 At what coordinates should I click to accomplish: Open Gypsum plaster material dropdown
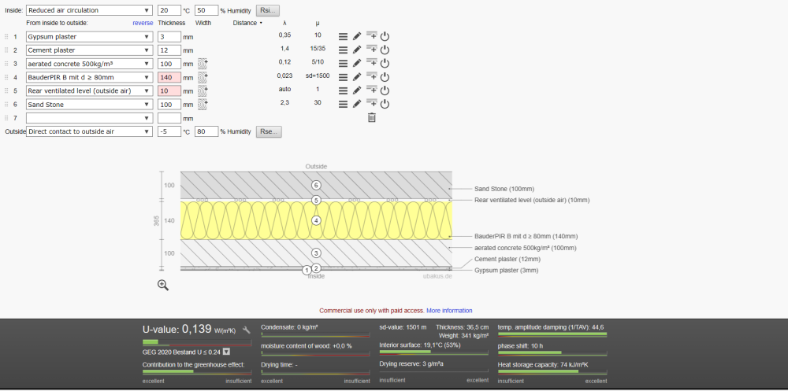click(x=90, y=37)
